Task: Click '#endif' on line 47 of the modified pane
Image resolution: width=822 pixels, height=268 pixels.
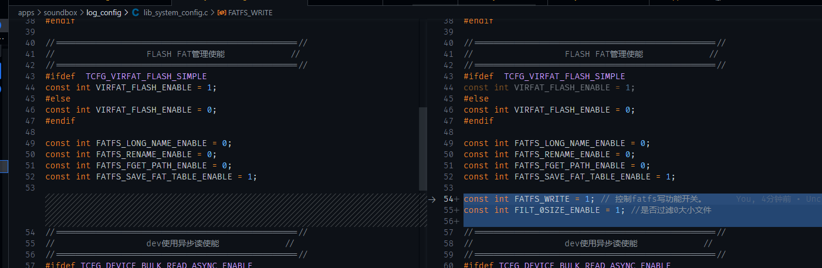Action: click(x=479, y=121)
